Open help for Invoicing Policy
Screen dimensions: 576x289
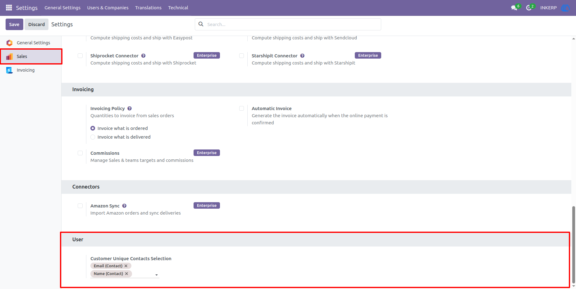(x=130, y=109)
